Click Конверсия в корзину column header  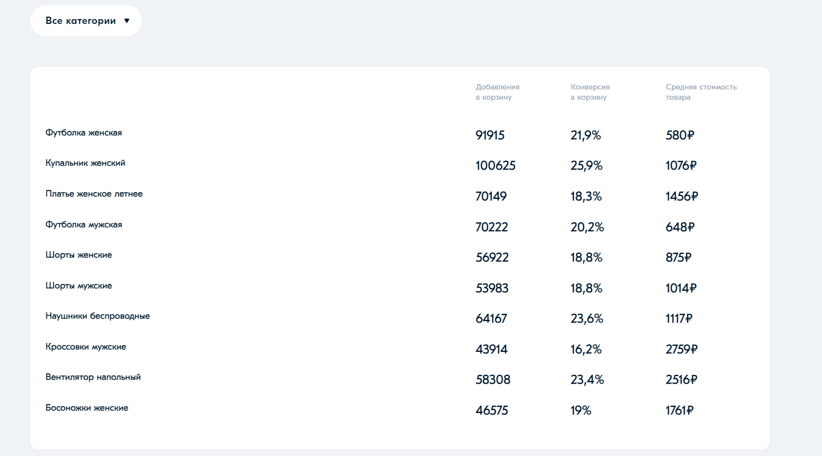tap(590, 92)
